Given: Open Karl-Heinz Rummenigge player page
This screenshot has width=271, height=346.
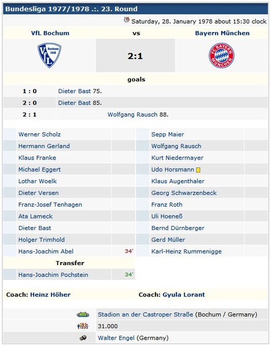Looking at the screenshot, I should 186,251.
